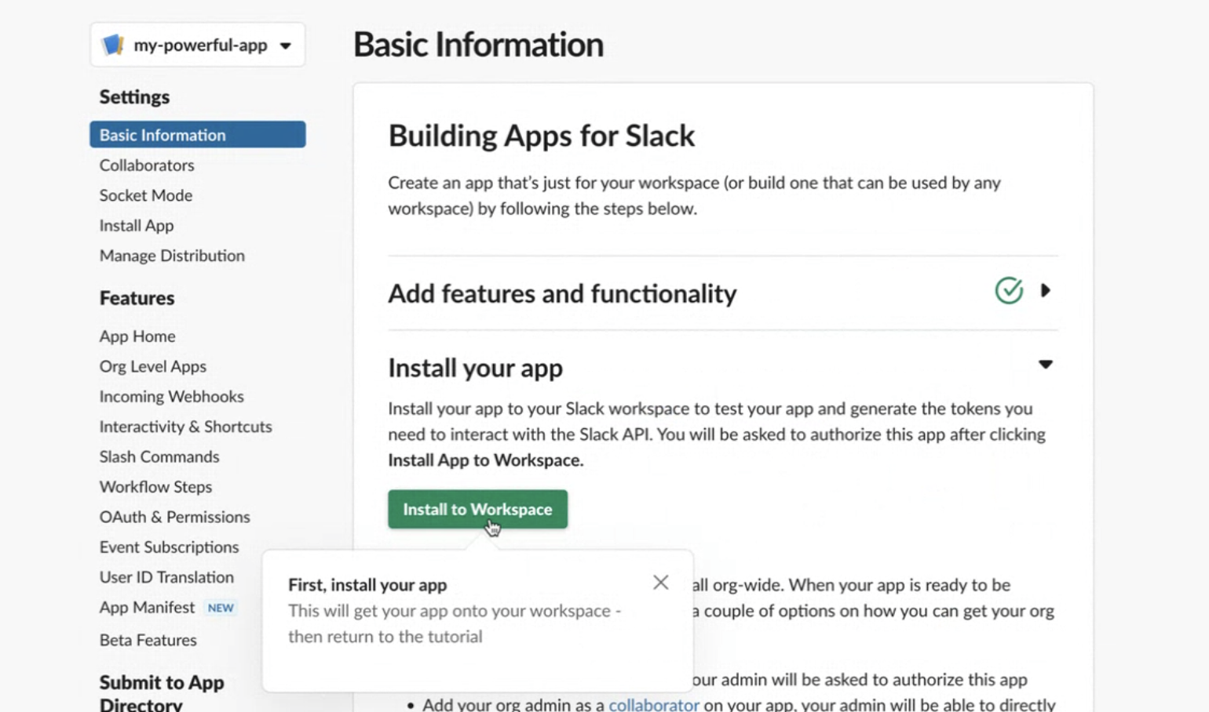Click the NEW badge beside App Manifest
The width and height of the screenshot is (1209, 712).
pyautogui.click(x=221, y=608)
